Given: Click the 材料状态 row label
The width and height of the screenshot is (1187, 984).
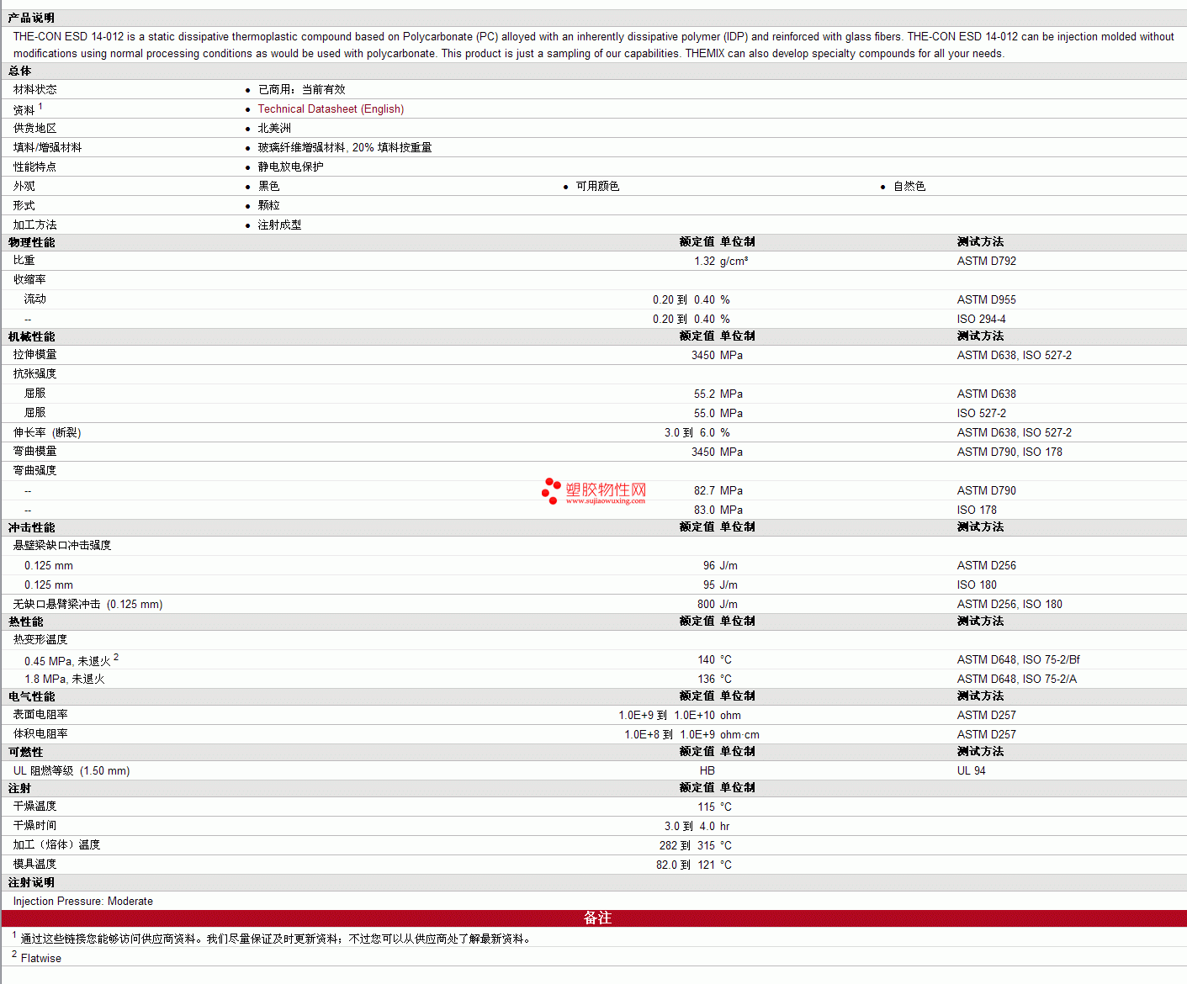Looking at the screenshot, I should click(x=35, y=89).
